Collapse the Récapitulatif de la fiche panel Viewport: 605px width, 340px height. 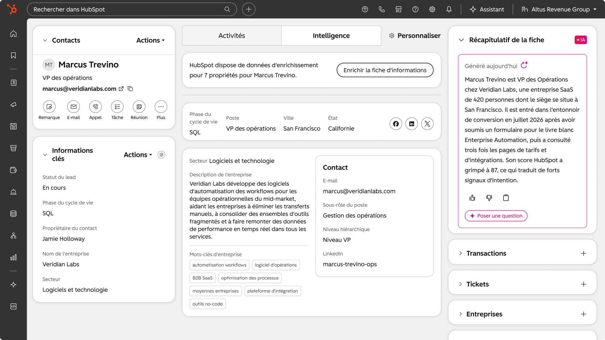click(461, 40)
